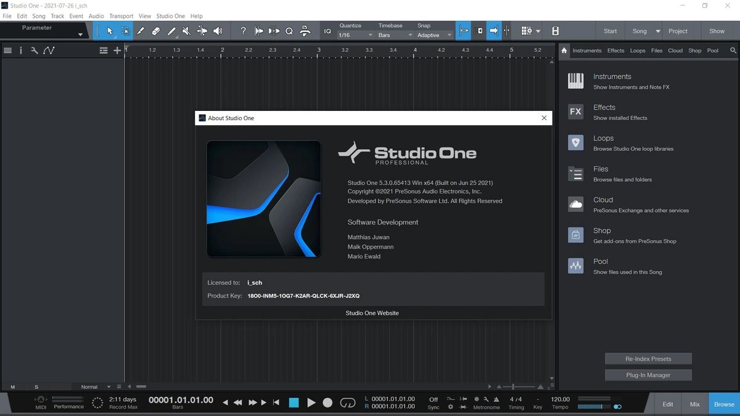Viewport: 740px width, 416px height.
Task: Click the Instruments keyboard icon
Action: [x=575, y=81]
